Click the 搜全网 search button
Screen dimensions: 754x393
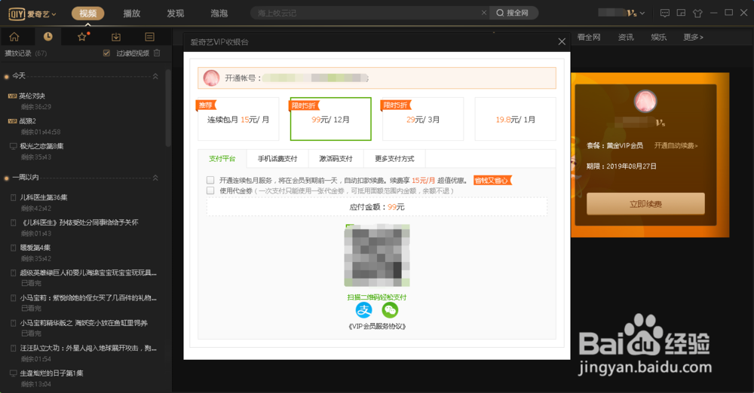[513, 13]
